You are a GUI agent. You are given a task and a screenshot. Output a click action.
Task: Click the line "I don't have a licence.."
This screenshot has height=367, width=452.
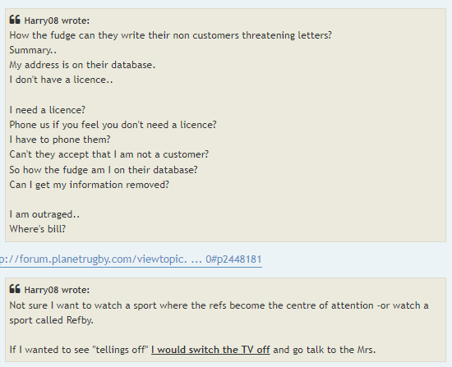click(x=61, y=80)
